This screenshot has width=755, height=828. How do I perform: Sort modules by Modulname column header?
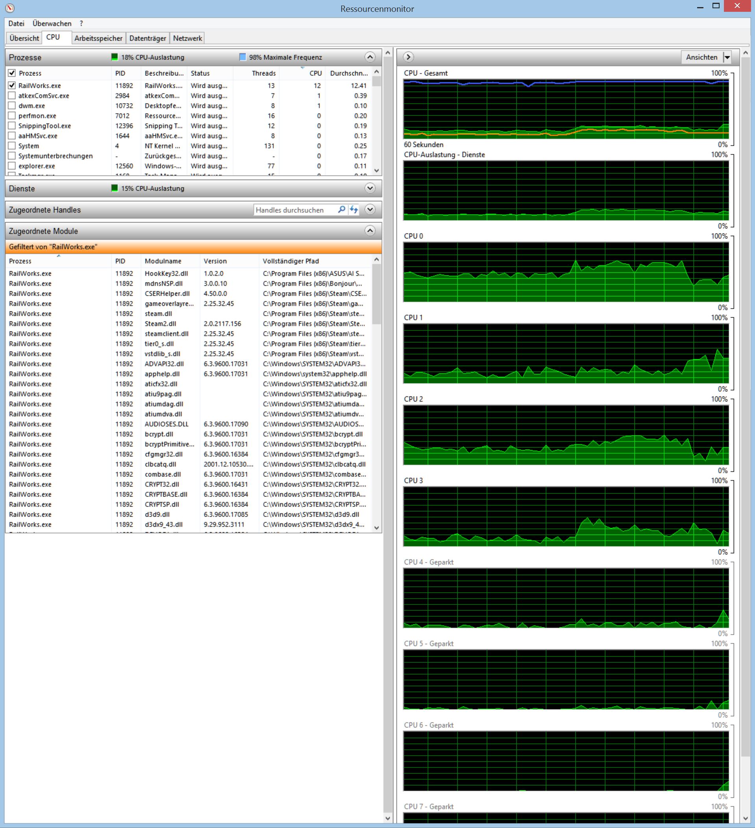pyautogui.click(x=170, y=261)
